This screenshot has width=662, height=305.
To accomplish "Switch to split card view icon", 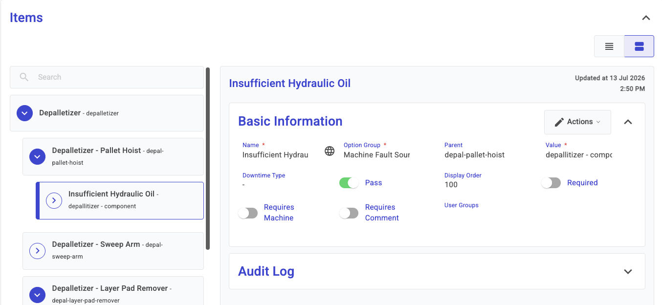I will click(639, 46).
